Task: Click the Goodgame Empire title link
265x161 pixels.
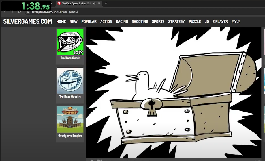Action: [70, 136]
